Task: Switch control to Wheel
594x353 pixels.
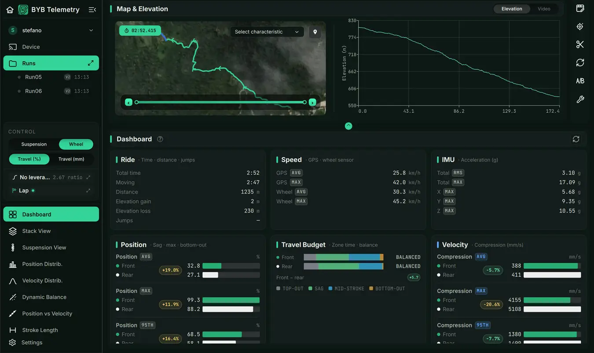Action: 76,144
